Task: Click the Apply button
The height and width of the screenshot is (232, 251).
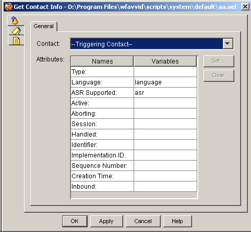Action: [106, 221]
